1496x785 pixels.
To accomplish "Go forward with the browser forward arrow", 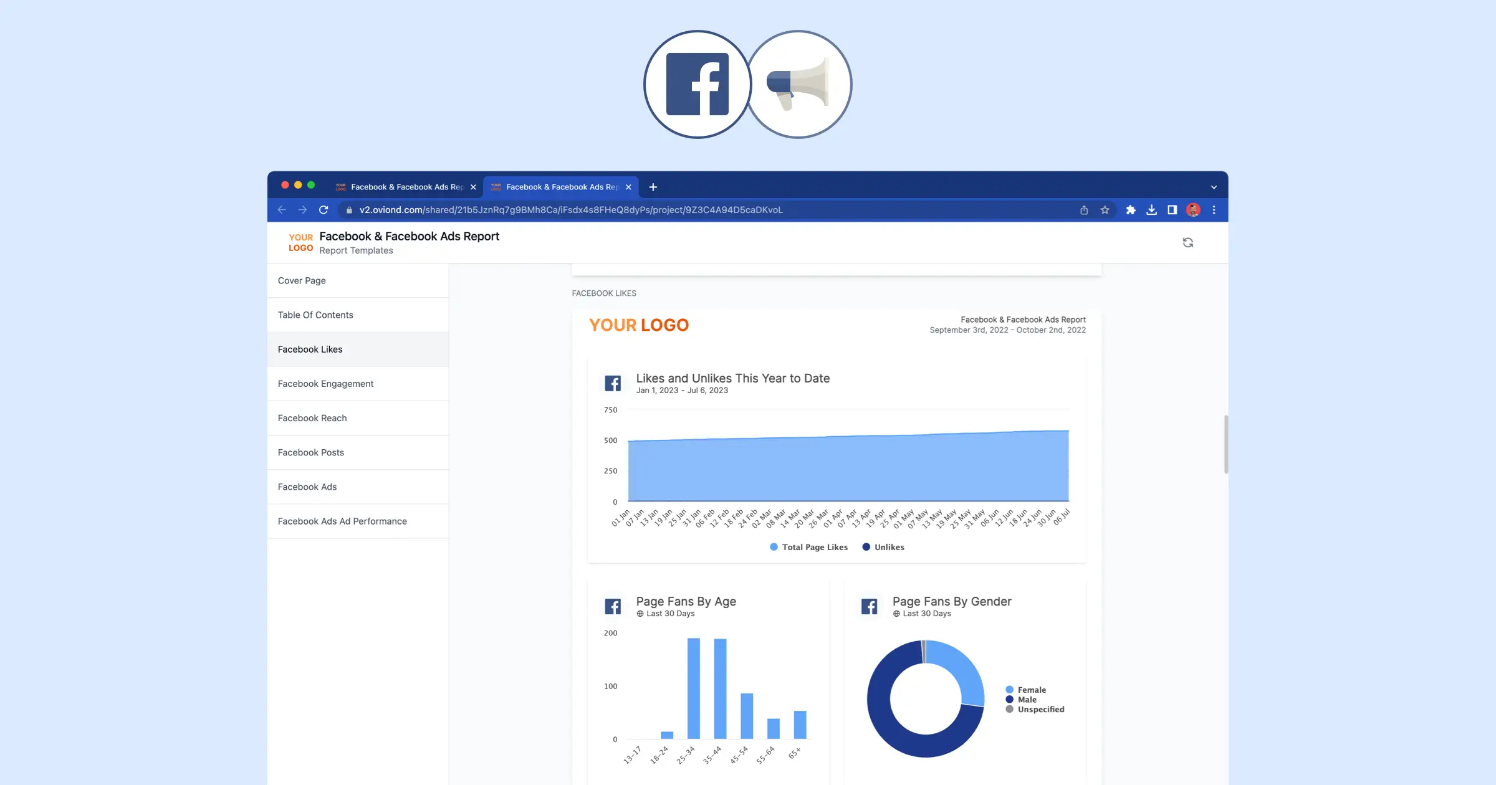I will [302, 210].
